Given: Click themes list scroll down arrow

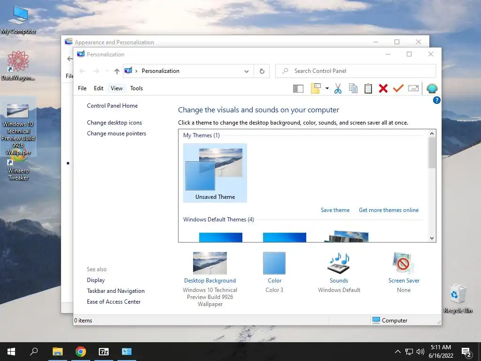Looking at the screenshot, I should [432, 238].
